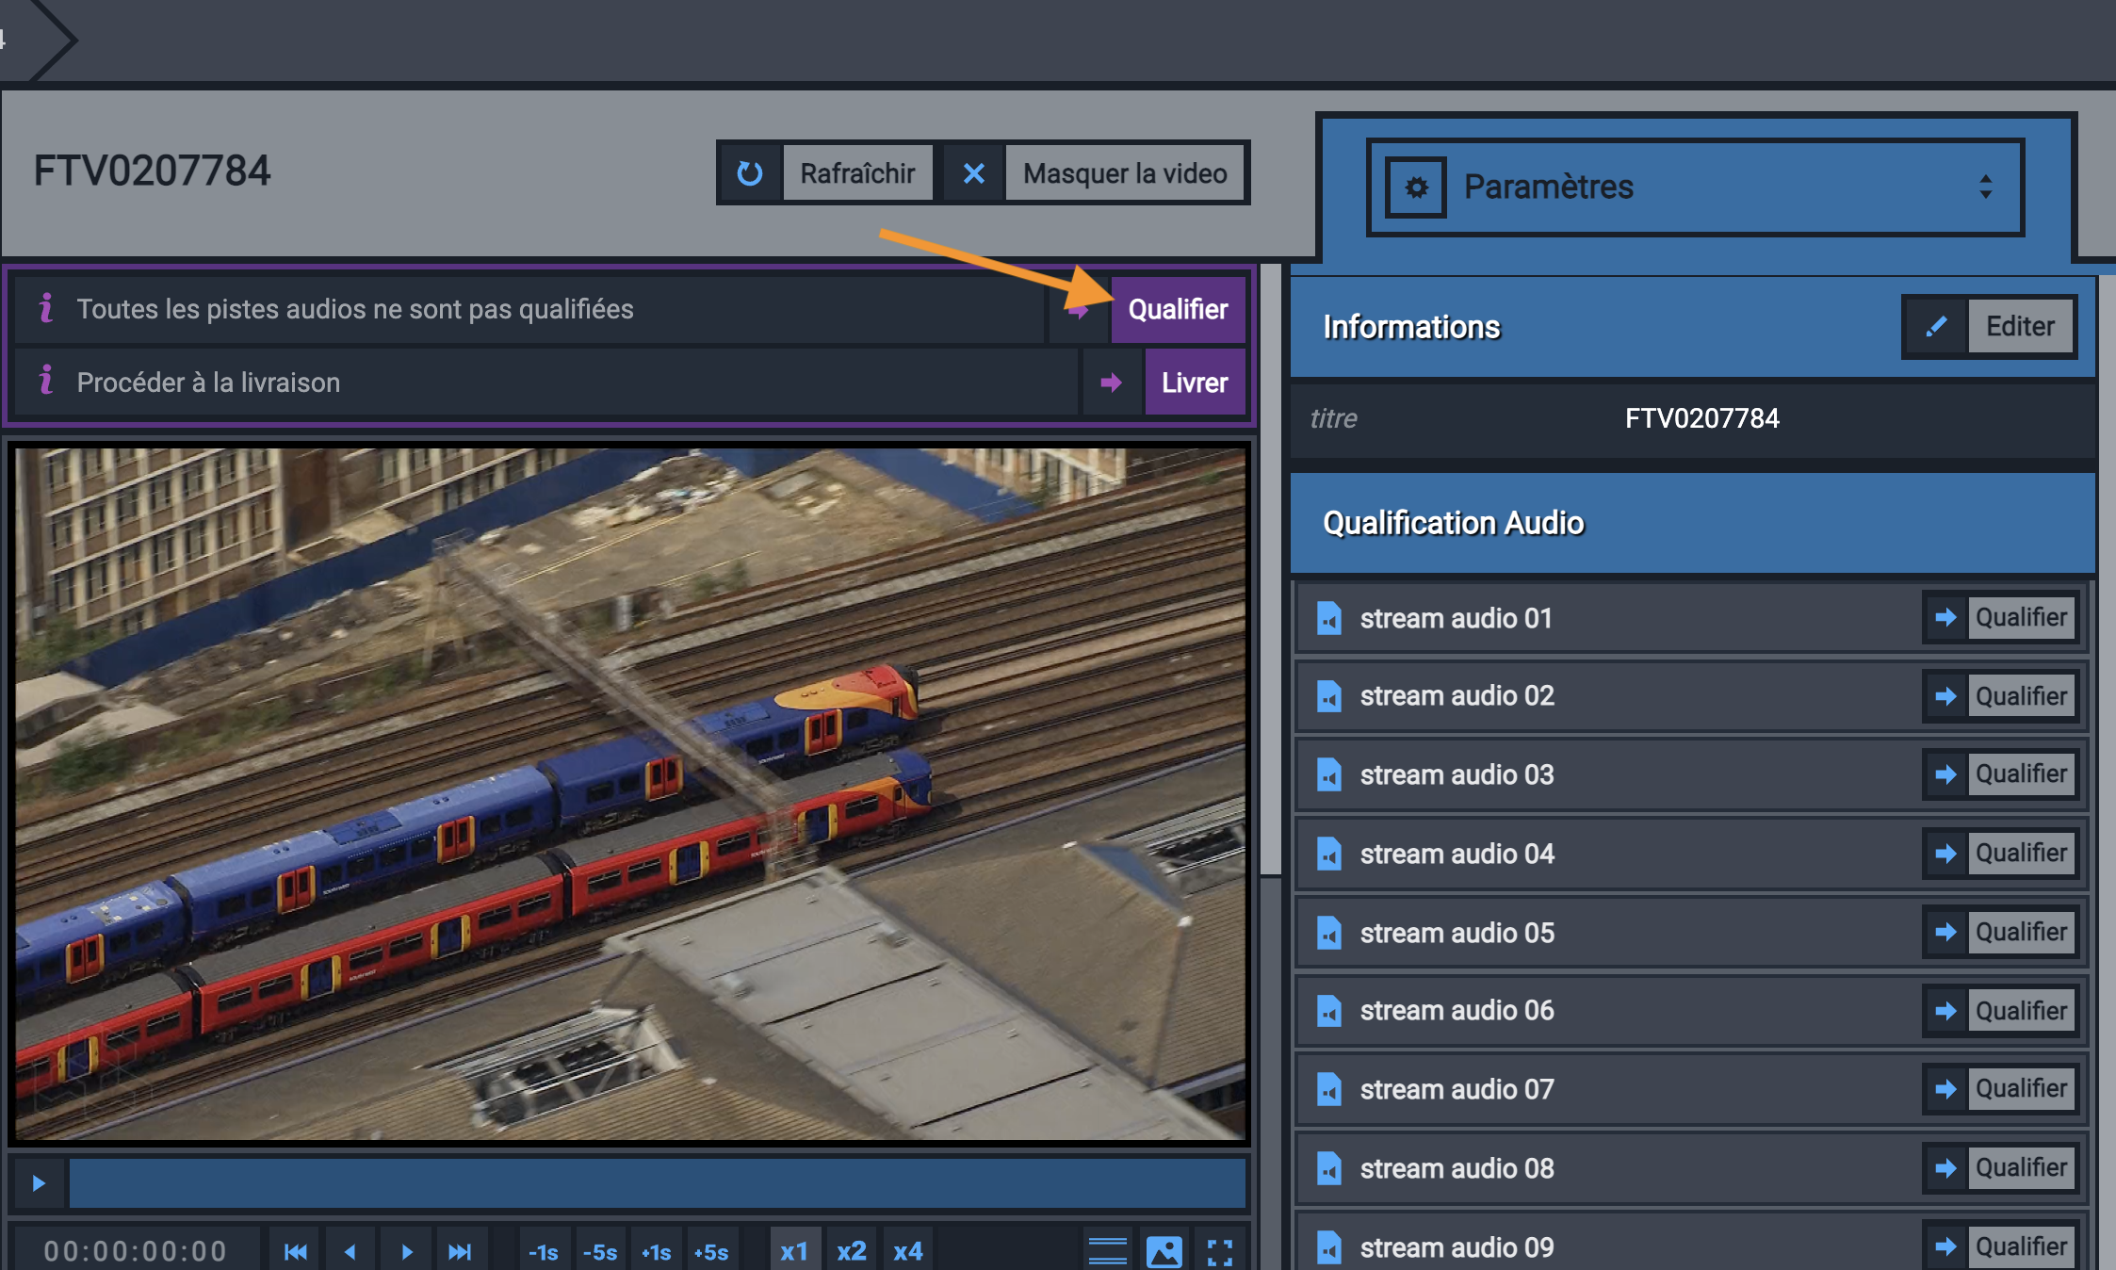Image resolution: width=2116 pixels, height=1270 pixels.
Task: Click the image snapshot icon in player
Action: (1164, 1251)
